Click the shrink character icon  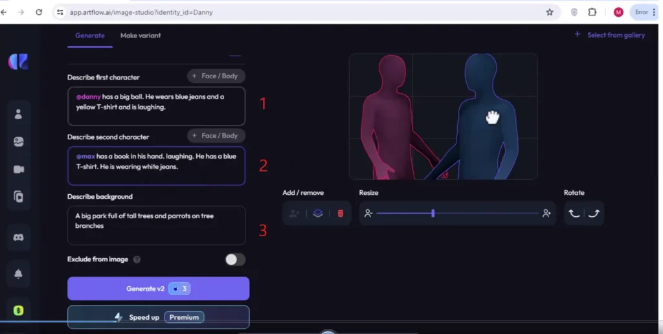coord(368,214)
